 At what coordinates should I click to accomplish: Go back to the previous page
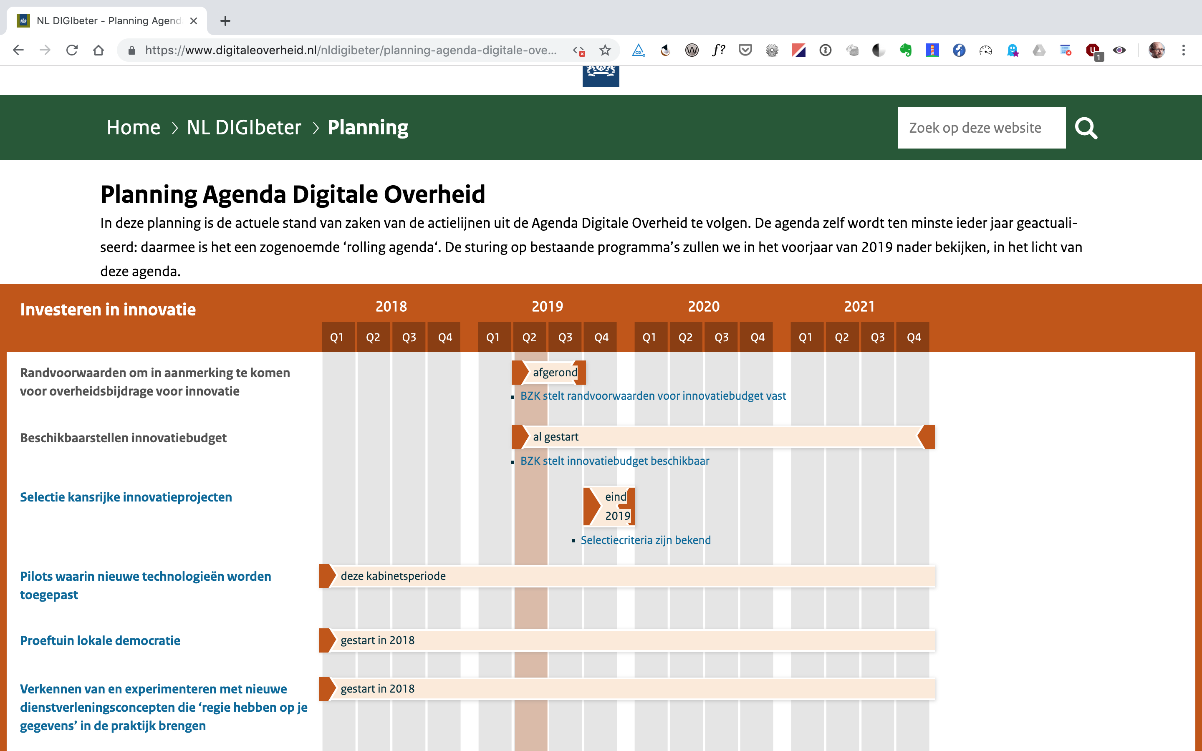pos(18,50)
